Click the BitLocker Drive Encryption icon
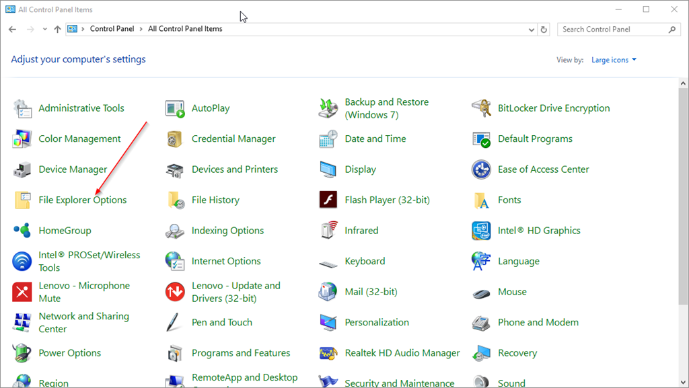Image resolution: width=689 pixels, height=388 pixels. click(481, 108)
